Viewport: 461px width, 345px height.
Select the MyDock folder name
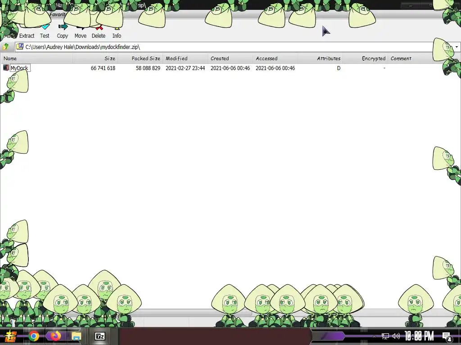pyautogui.click(x=19, y=68)
